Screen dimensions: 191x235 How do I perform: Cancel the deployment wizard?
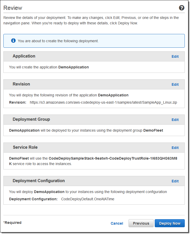(117, 223)
